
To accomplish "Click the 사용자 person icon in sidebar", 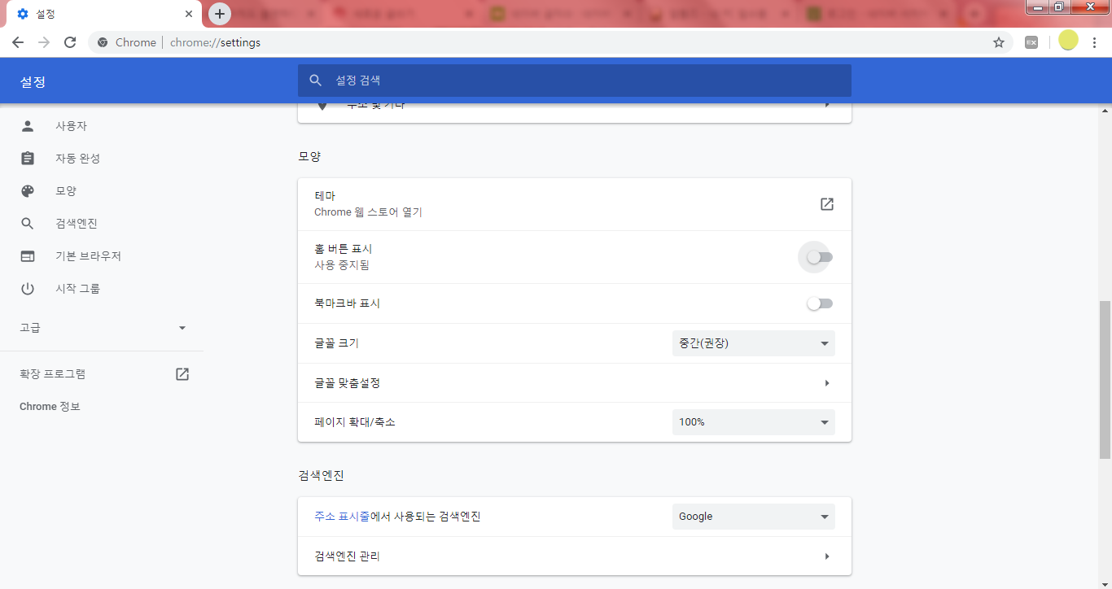I will tap(28, 126).
